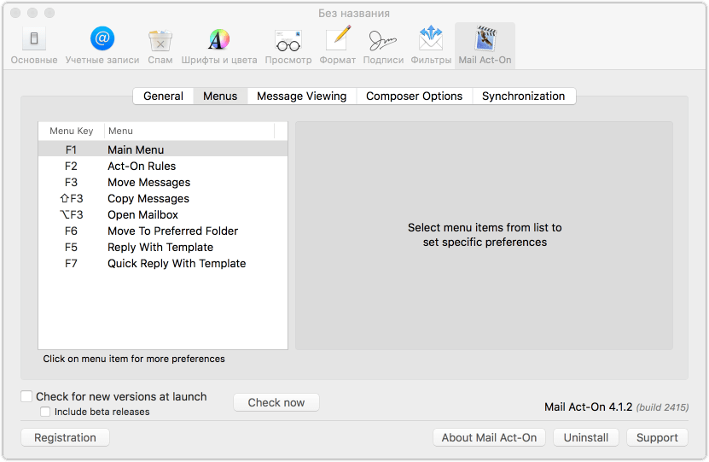Click the Support button
Screen dimensions: 709x462
(657, 437)
